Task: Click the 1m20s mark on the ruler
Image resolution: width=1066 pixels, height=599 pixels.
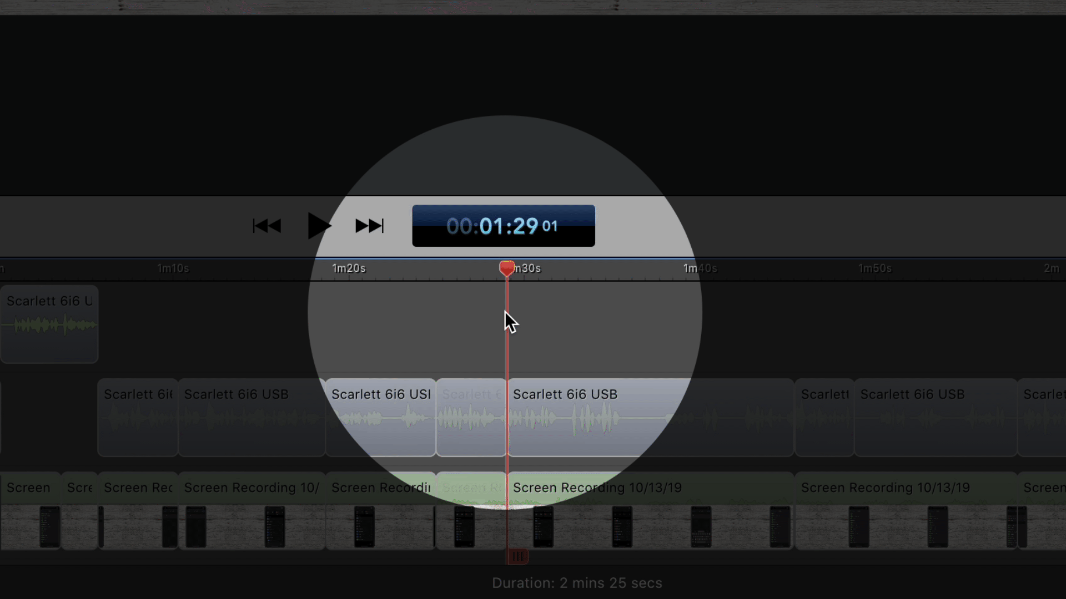Action: [349, 268]
